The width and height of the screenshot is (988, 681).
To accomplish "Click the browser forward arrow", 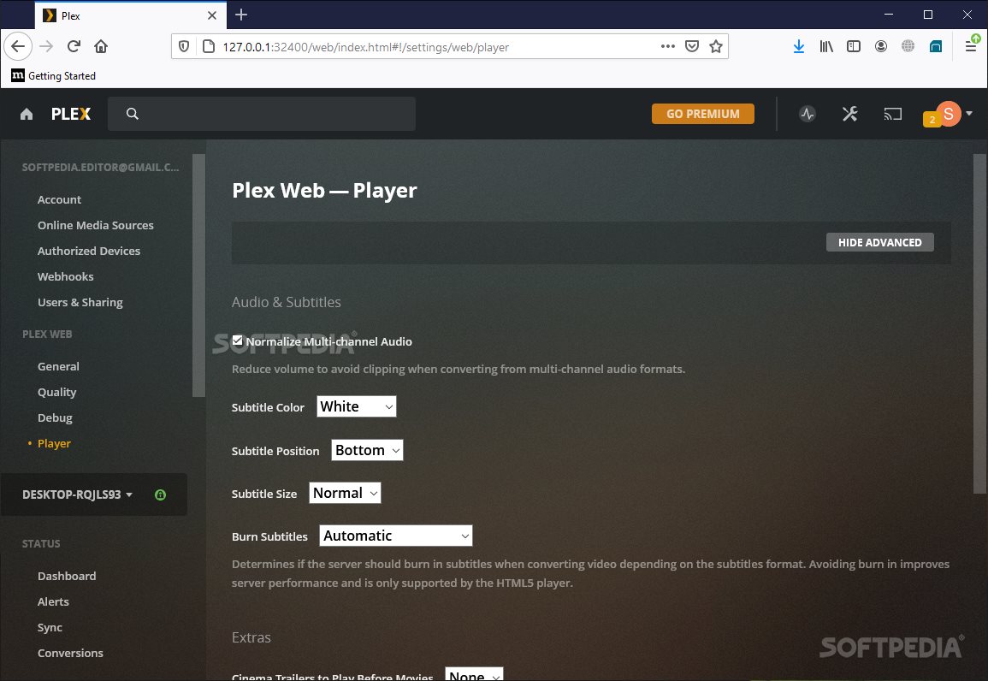I will click(x=46, y=46).
